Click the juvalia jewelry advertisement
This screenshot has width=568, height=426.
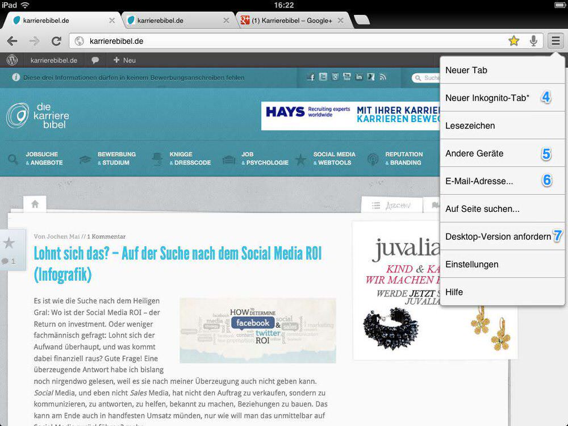tap(435, 290)
